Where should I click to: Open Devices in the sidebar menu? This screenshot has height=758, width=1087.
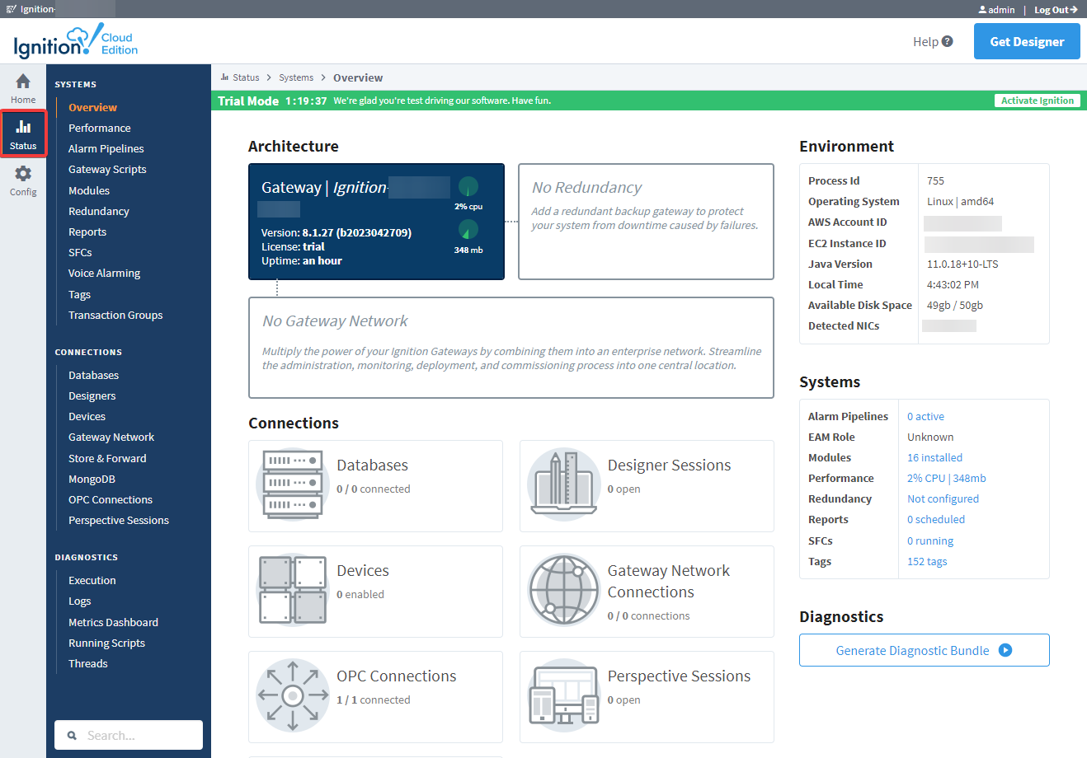(x=87, y=416)
